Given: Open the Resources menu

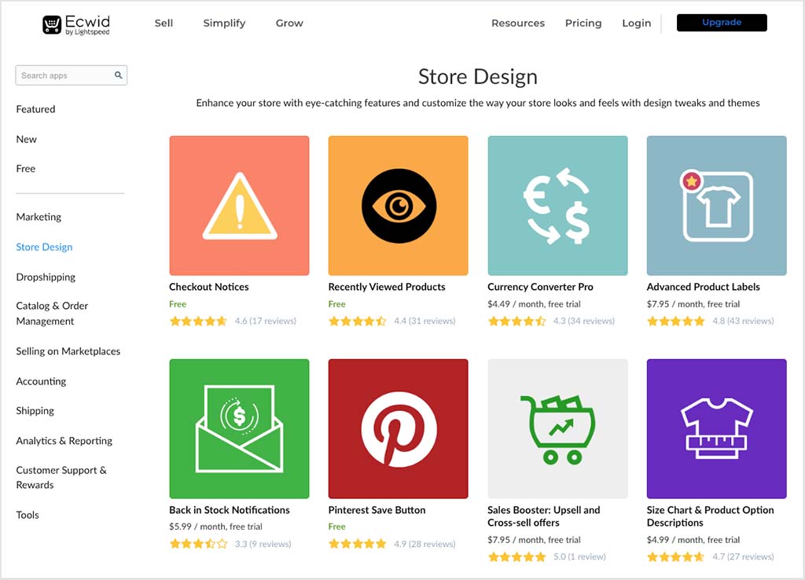Looking at the screenshot, I should 518,23.
